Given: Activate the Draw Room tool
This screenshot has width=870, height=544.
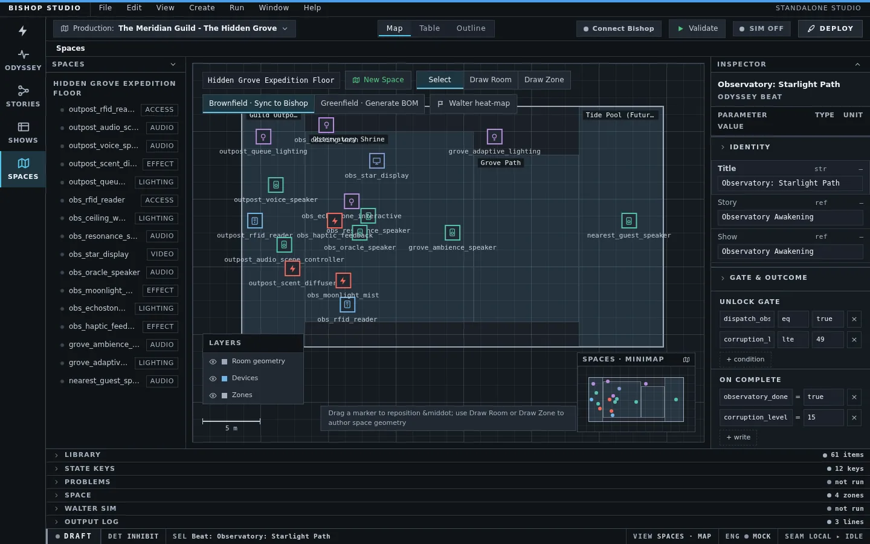Looking at the screenshot, I should pos(491,80).
